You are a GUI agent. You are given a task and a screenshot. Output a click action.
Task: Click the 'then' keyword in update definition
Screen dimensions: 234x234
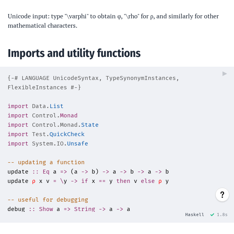tap(123, 181)
